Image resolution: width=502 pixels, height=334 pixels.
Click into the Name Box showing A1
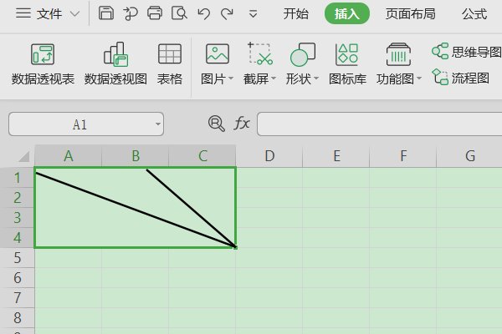[x=80, y=124]
